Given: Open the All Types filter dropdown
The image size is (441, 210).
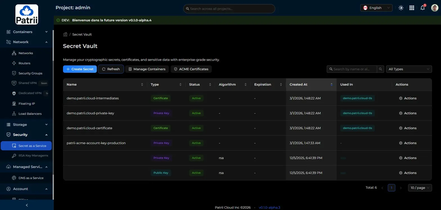Looking at the screenshot, I should (x=409, y=69).
